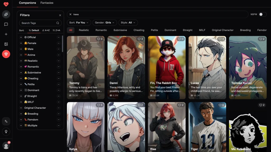
Task: Select the Romantic category chip
Action: pos(101,30)
